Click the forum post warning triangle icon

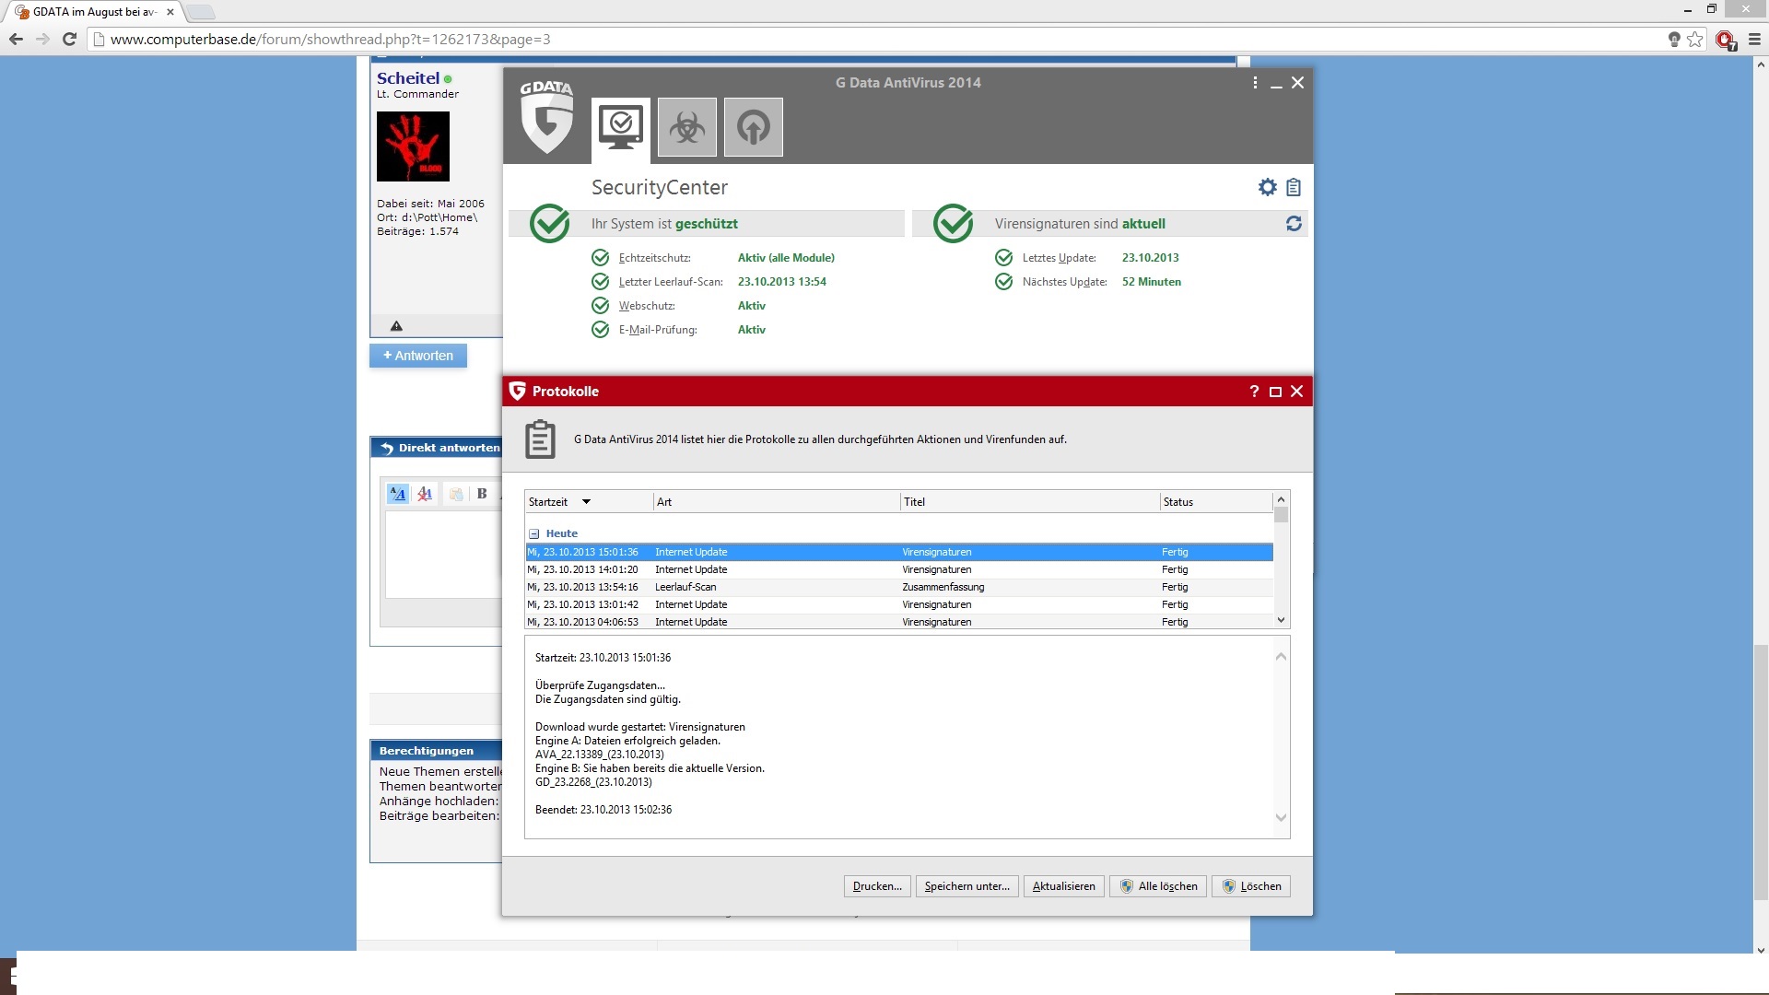(396, 326)
